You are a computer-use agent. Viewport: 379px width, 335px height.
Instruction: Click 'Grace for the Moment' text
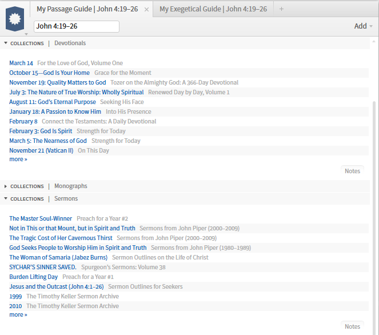[x=123, y=73]
